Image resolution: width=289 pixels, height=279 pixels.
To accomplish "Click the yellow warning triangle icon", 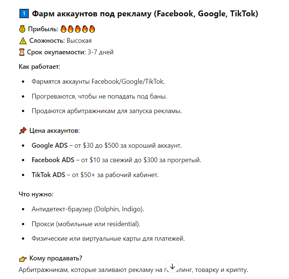I will point(23,41).
